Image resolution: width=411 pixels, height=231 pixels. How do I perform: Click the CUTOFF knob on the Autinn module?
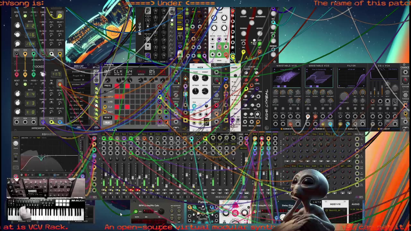[x=243, y=13]
